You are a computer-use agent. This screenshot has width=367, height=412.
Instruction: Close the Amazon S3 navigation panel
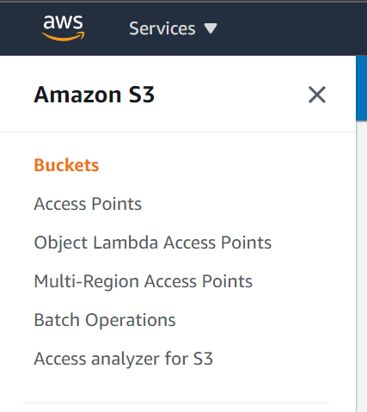(x=317, y=95)
